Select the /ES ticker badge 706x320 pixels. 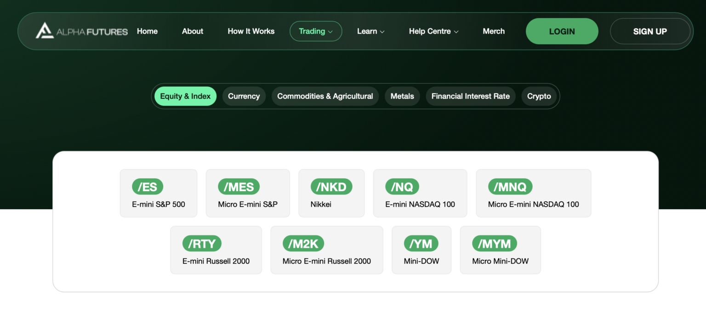148,187
